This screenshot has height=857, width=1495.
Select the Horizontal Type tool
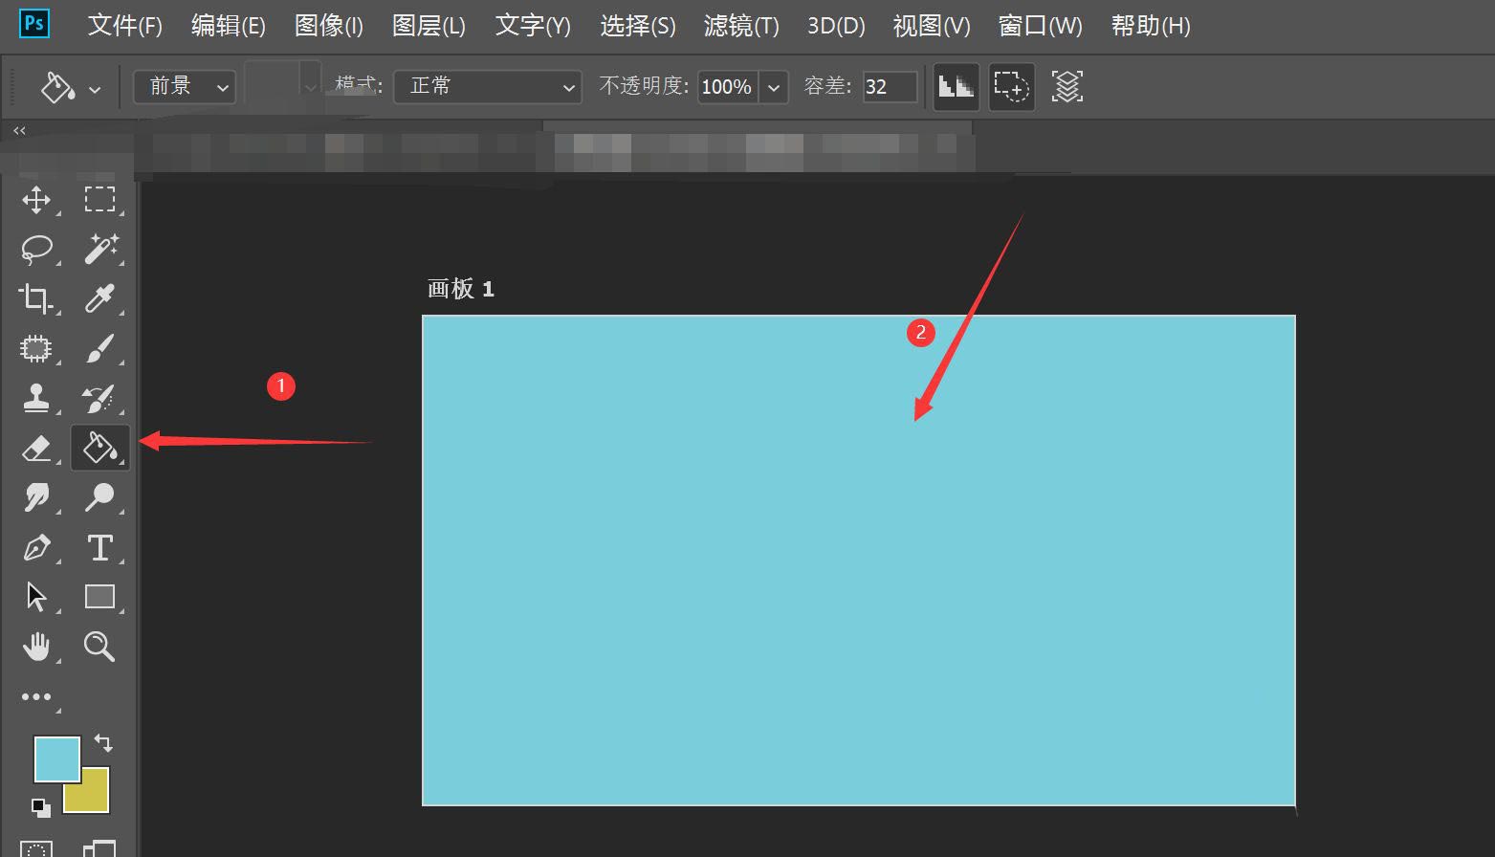tap(99, 548)
